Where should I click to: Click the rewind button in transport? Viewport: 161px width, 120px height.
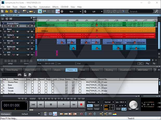pyautogui.click(x=41, y=104)
